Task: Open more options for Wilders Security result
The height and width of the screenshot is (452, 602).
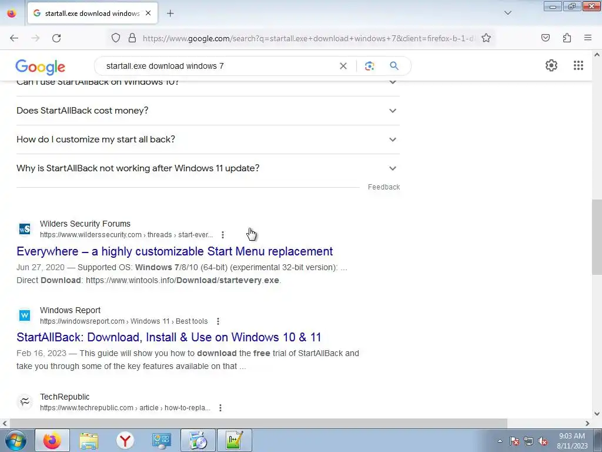Action: [223, 235]
